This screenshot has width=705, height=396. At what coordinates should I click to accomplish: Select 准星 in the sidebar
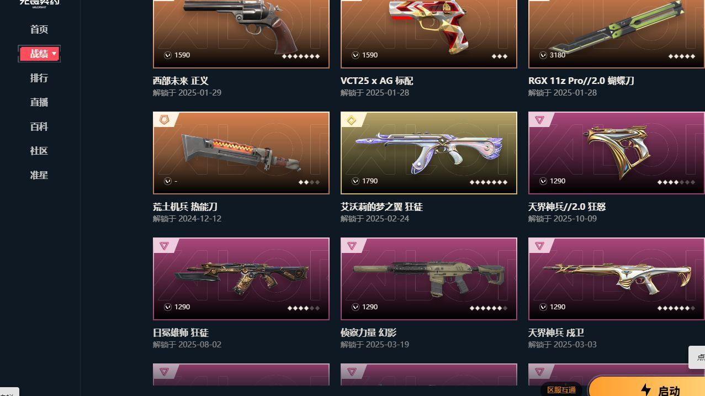pos(39,175)
